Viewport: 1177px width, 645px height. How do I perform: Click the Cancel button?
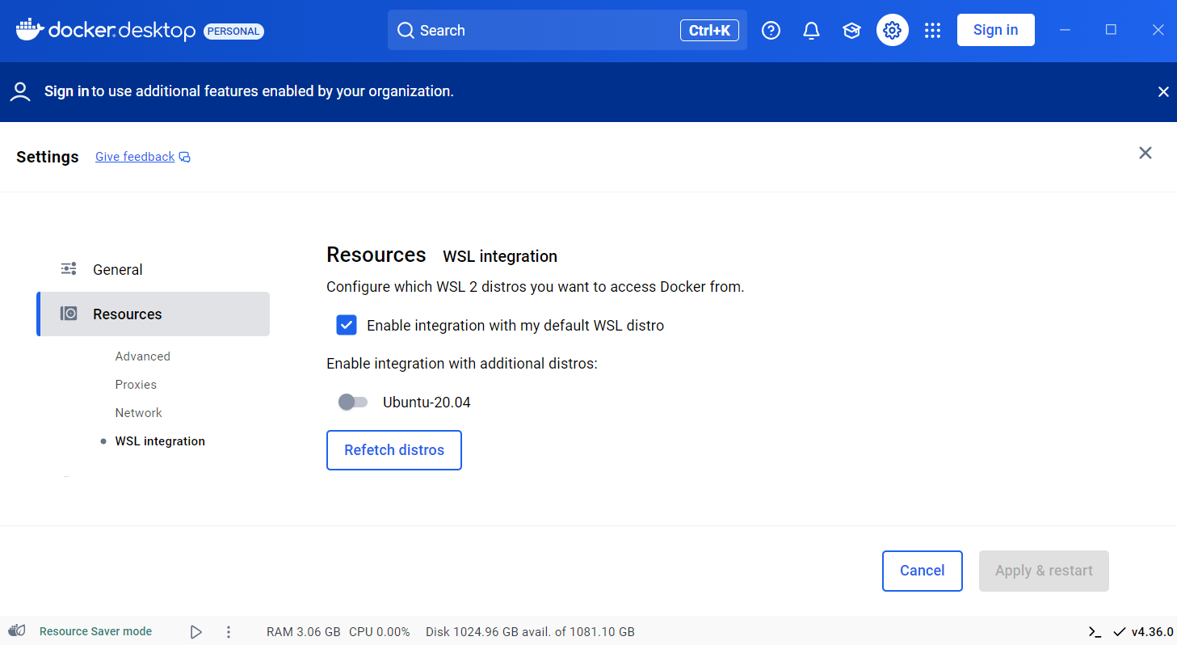(x=923, y=571)
